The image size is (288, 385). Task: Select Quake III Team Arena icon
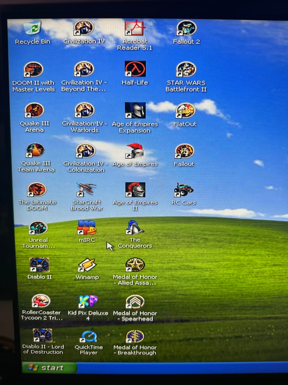point(35,151)
